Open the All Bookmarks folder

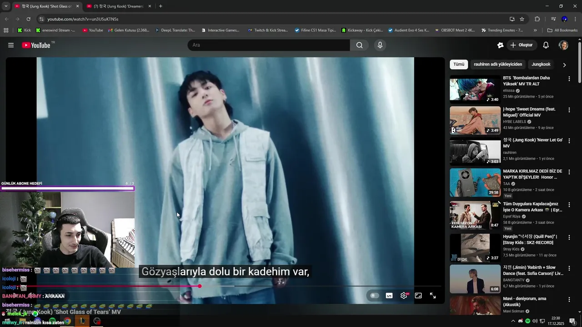[562, 30]
